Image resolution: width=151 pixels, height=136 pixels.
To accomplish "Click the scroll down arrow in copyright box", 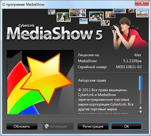I will (x=141, y=112).
